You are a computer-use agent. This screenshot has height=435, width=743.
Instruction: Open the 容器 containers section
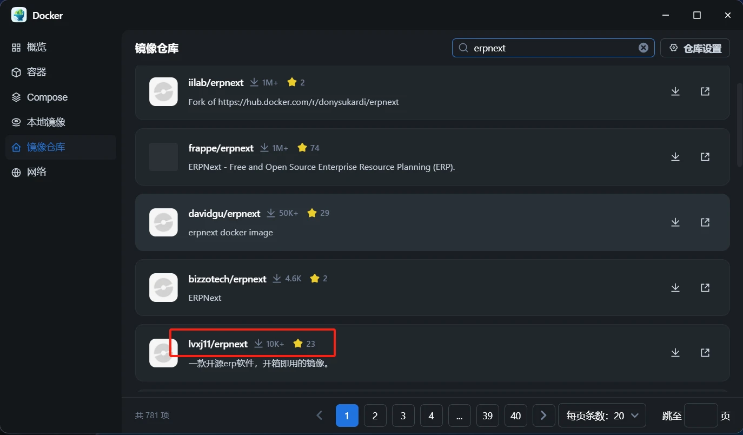(x=61, y=72)
